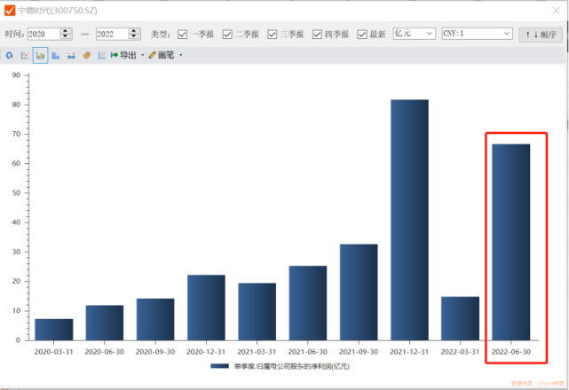Viewport: 569px width, 390px height.
Task: Click the start year 2020 input field
Action: coord(43,34)
